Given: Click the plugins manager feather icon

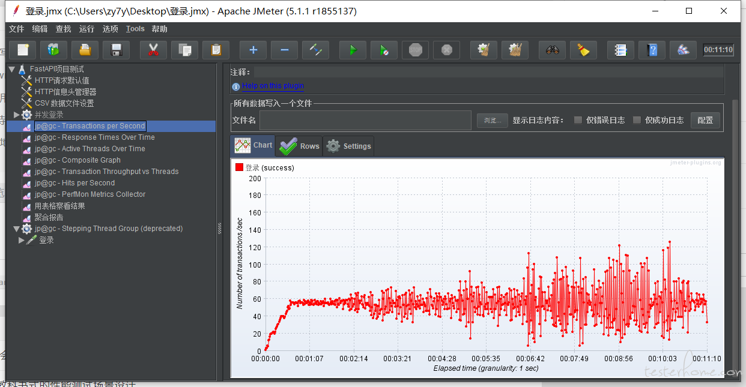Looking at the screenshot, I should pyautogui.click(x=684, y=50).
